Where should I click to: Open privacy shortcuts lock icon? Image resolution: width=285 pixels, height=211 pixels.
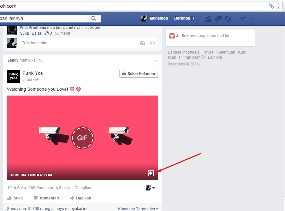[243, 19]
